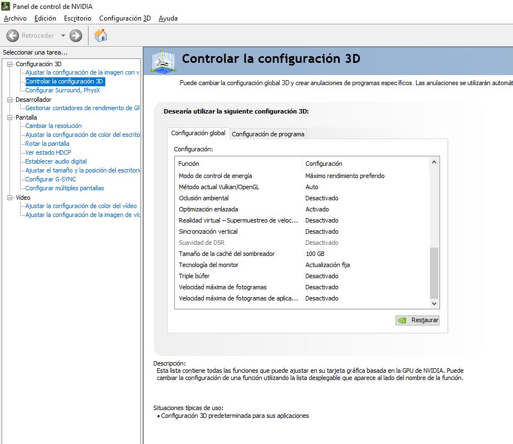Click the 3D settings header graphic icon
This screenshot has height=444, width=513.
(x=163, y=61)
